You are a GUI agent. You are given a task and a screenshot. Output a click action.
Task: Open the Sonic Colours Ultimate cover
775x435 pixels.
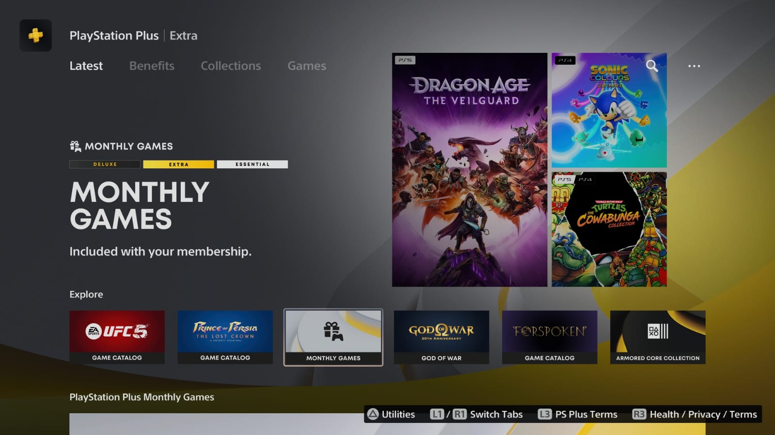609,110
